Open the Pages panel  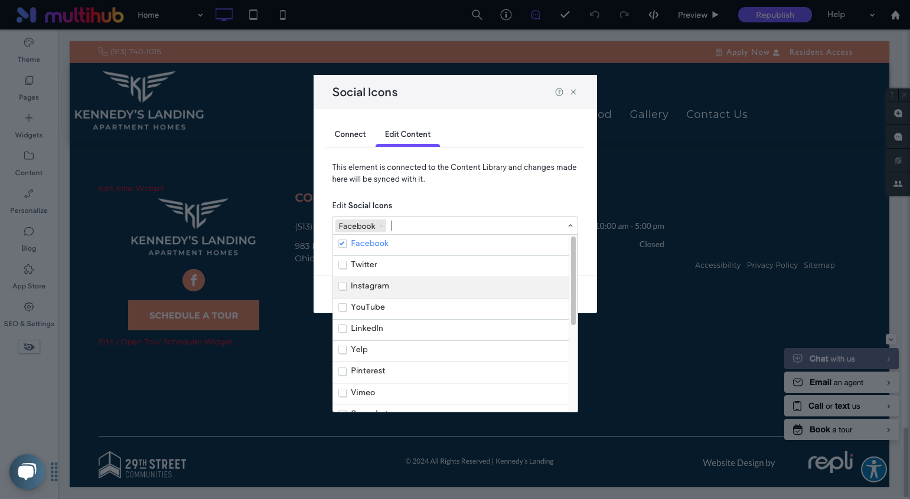pyautogui.click(x=29, y=88)
